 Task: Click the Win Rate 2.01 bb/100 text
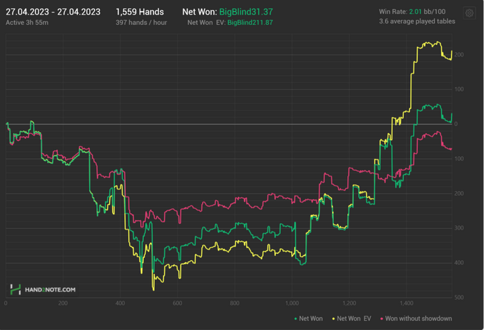[412, 12]
